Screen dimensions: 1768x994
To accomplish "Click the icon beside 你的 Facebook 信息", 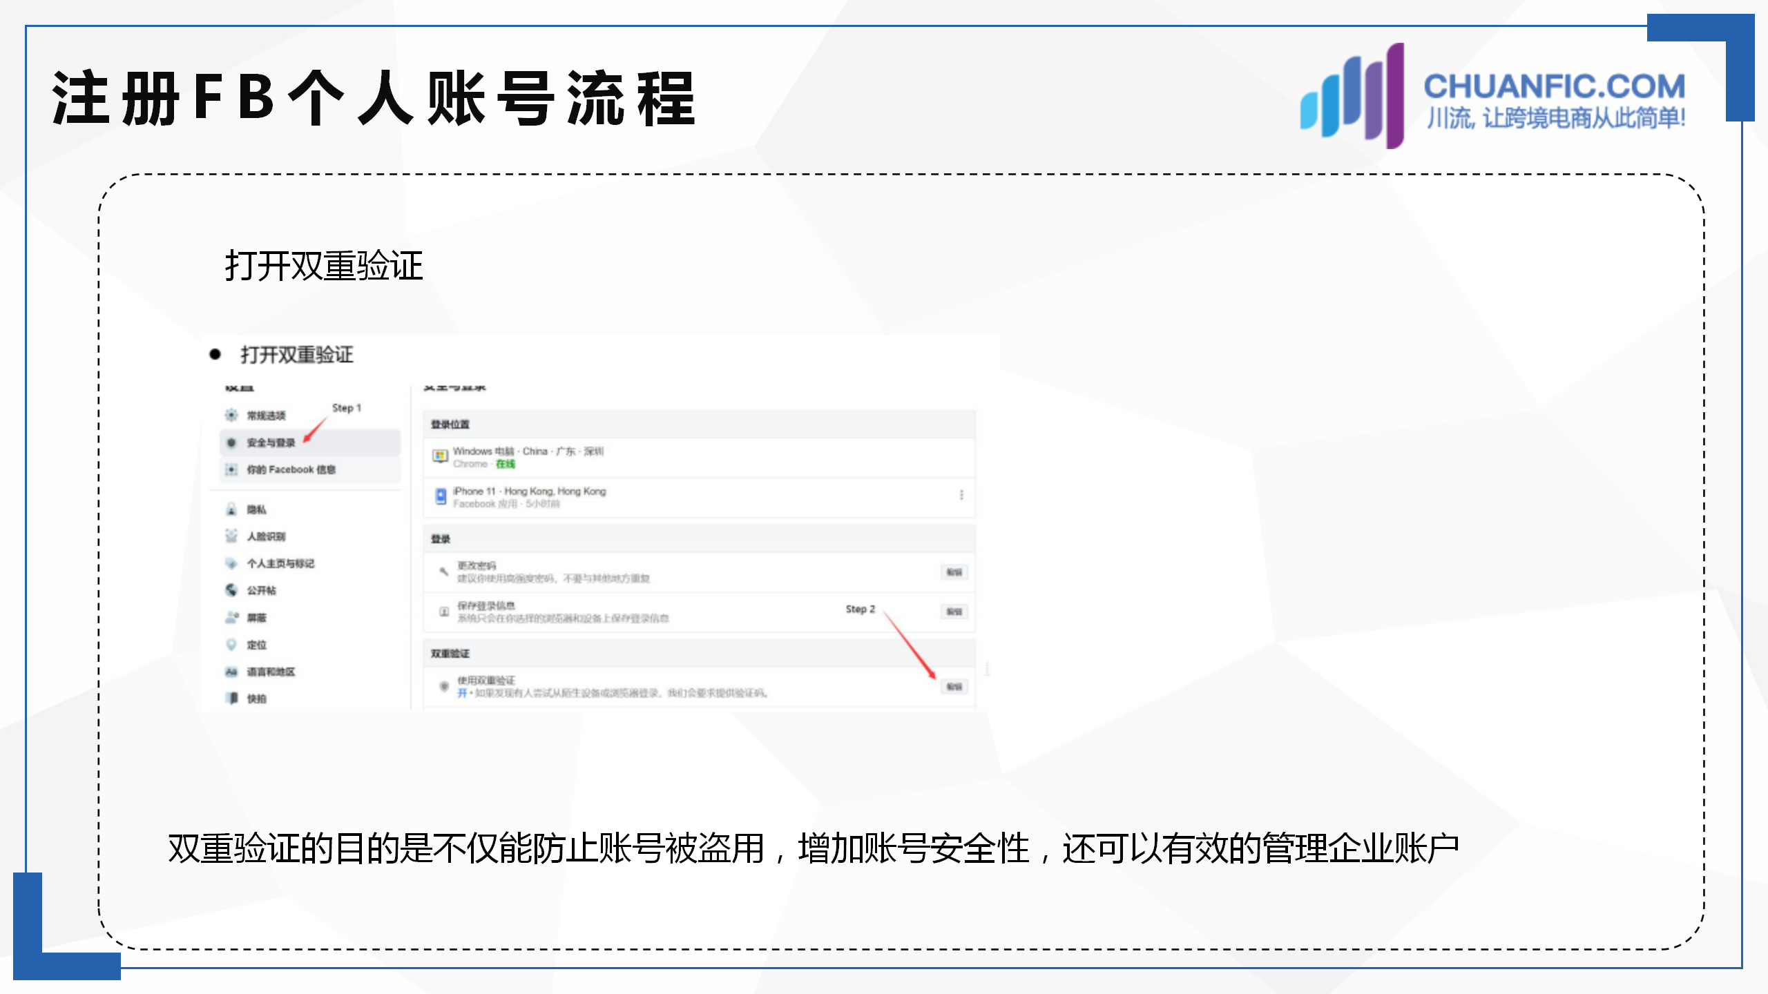I will tap(231, 469).
